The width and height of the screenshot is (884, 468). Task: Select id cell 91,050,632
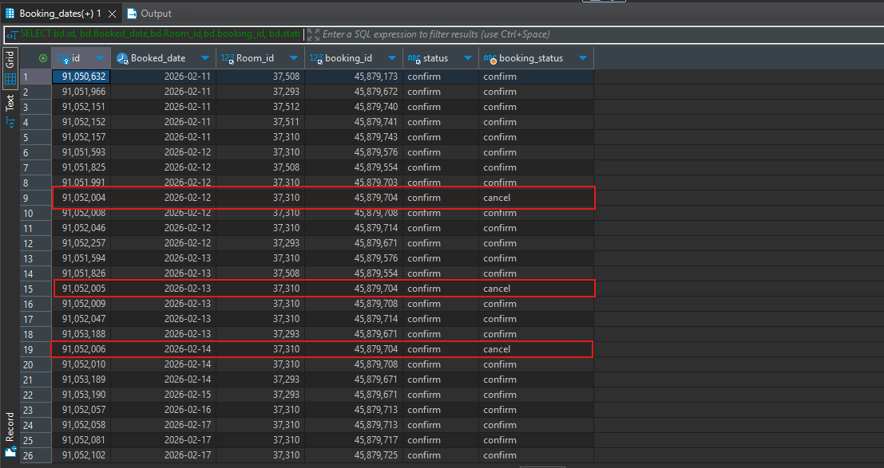tap(81, 77)
